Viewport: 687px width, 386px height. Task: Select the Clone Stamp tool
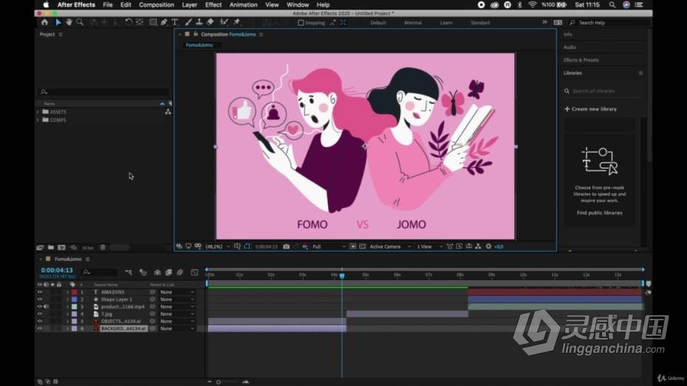click(x=199, y=22)
